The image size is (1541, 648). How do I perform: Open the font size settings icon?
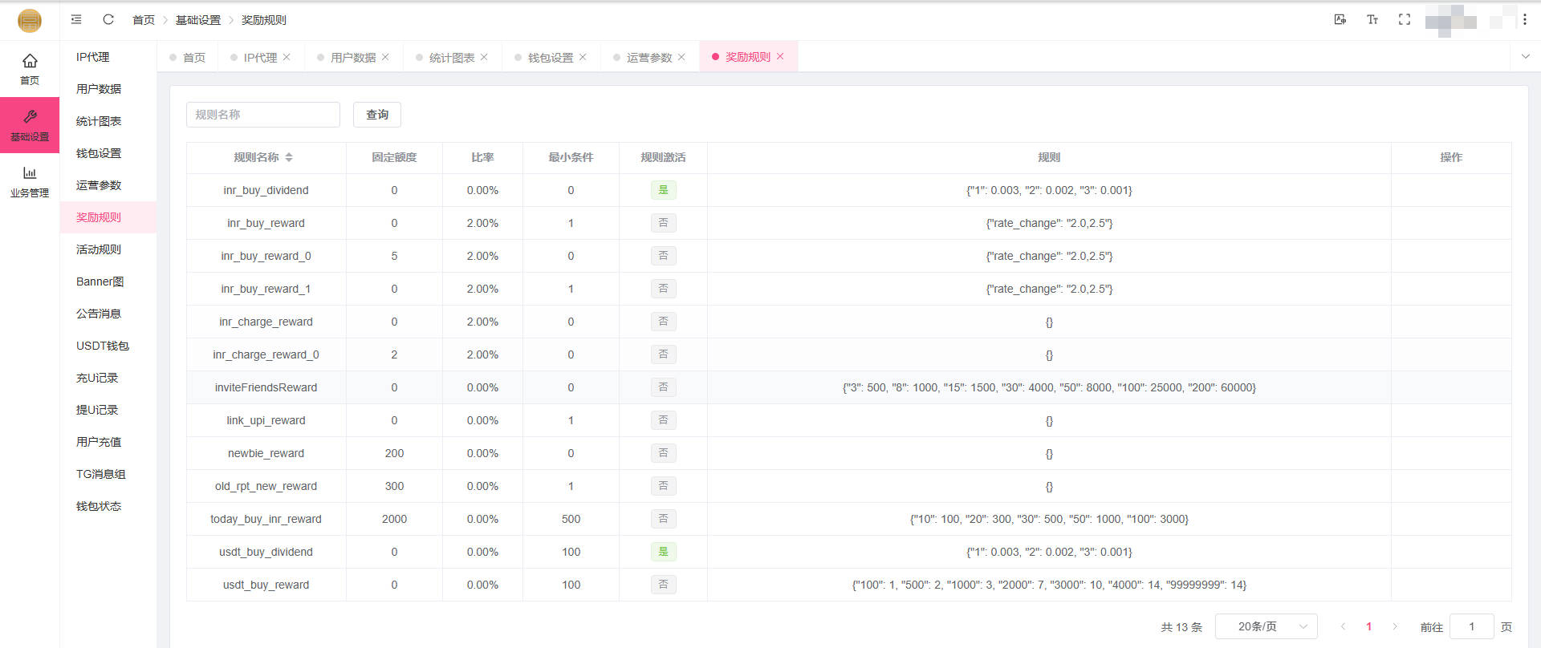(x=1372, y=19)
